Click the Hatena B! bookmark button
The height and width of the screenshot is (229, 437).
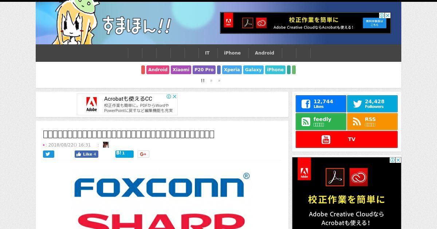[125, 154]
